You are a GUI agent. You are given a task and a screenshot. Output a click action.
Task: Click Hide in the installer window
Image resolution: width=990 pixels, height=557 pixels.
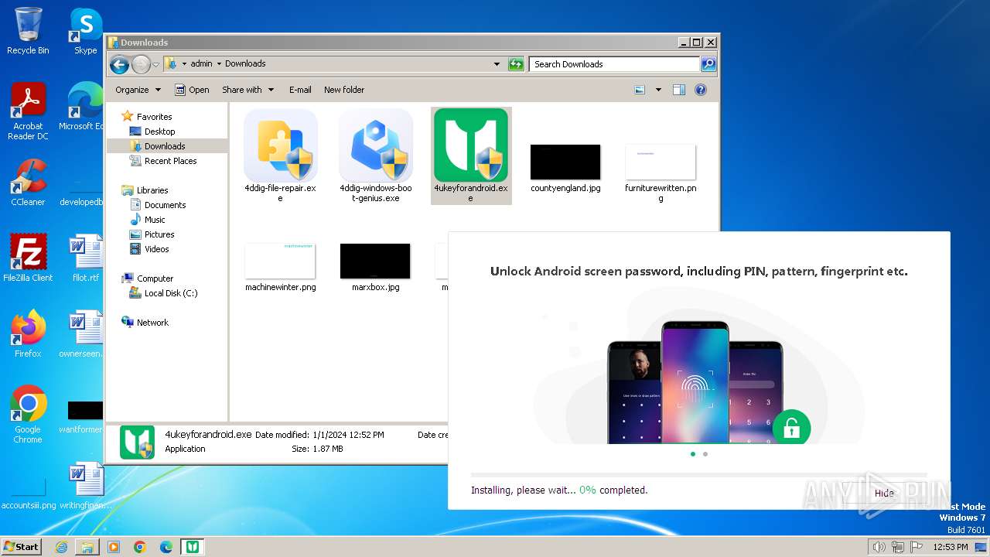884,493
